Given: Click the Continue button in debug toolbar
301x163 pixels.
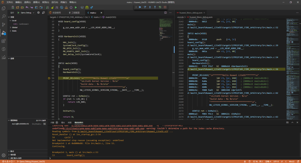Looking at the screenshot, I should (140, 7).
